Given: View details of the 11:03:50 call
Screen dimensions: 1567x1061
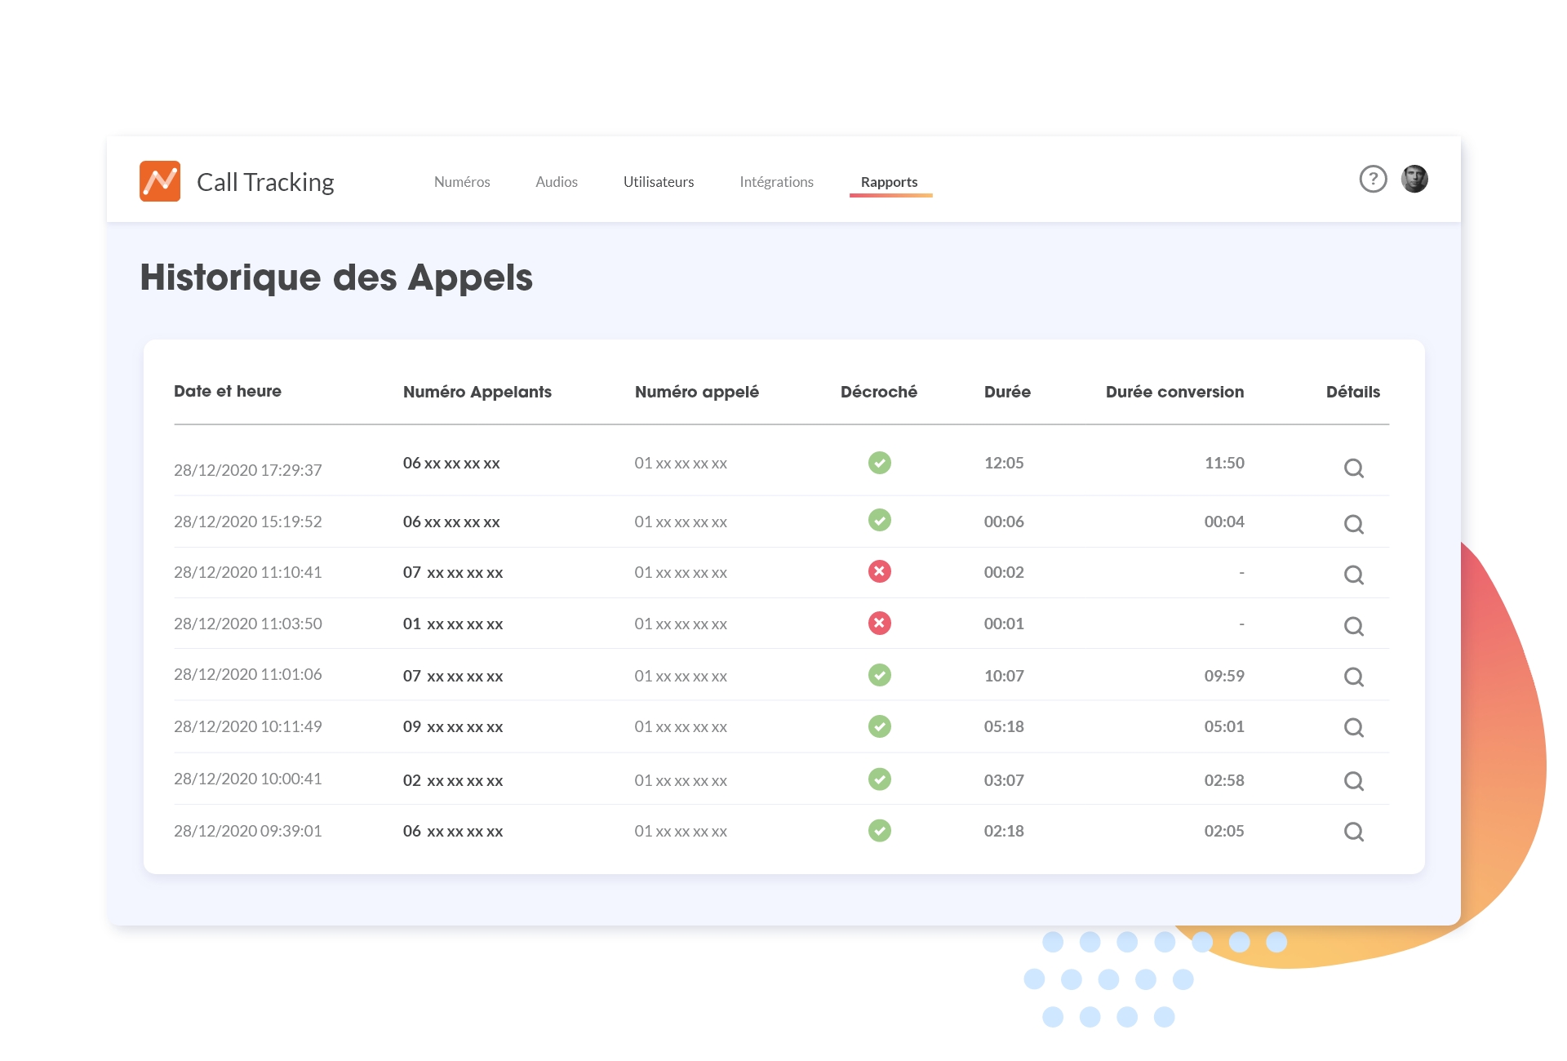Looking at the screenshot, I should click(1353, 626).
